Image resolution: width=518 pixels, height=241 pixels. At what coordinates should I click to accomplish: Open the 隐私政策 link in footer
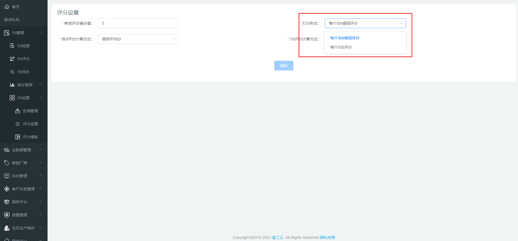click(x=327, y=237)
